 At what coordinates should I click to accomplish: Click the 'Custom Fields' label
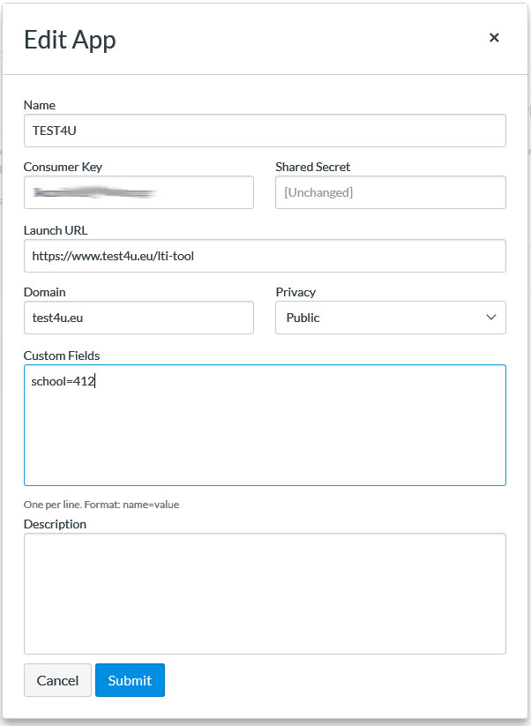coord(62,356)
